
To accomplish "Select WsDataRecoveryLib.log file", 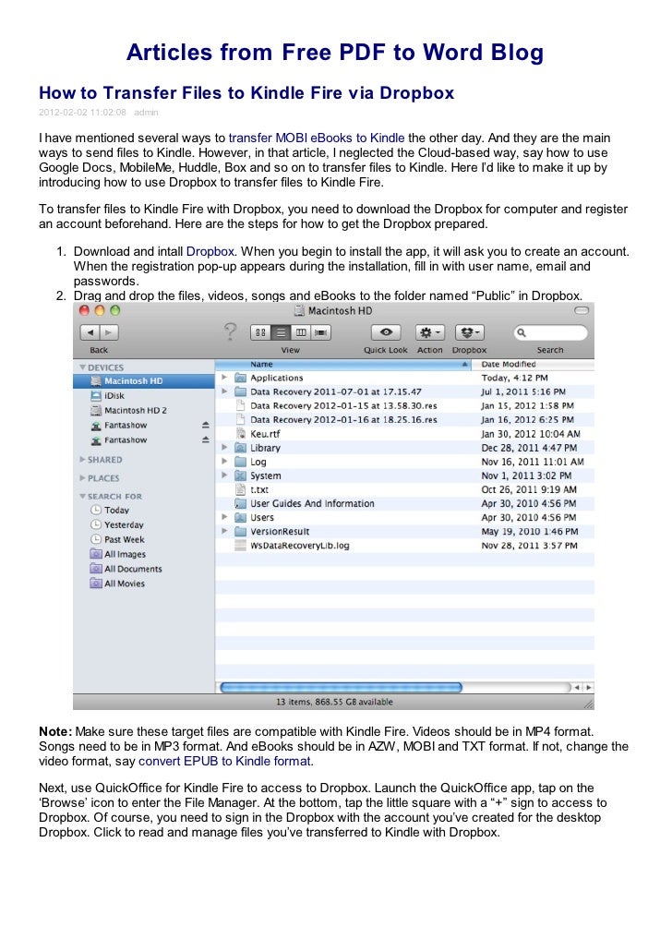I will click(x=404, y=546).
